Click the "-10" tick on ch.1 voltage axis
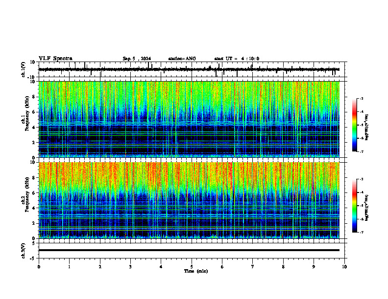The height and width of the screenshot is (299, 388). click(32, 77)
